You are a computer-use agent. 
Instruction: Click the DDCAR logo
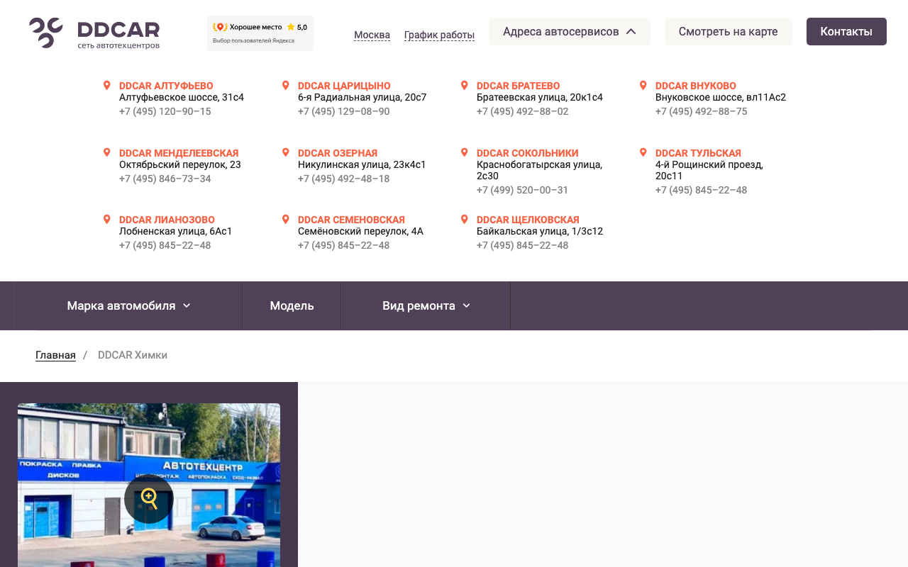[94, 33]
